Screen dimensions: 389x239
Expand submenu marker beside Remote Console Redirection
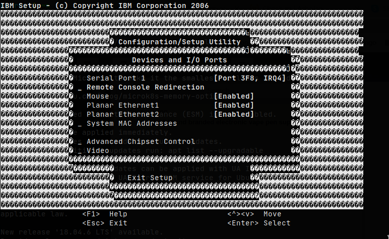(x=80, y=88)
